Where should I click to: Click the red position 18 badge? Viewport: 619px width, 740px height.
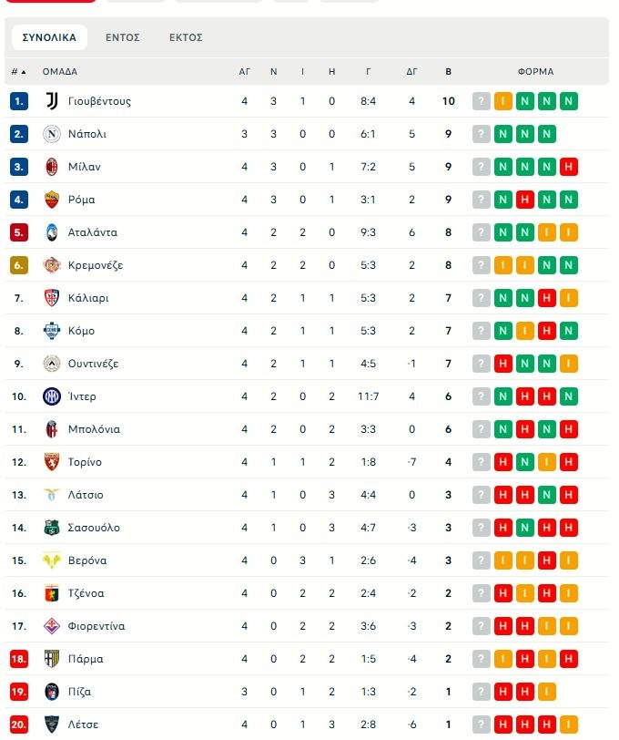19,659
